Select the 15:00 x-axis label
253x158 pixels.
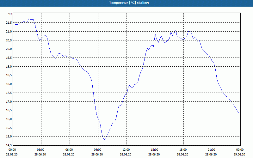tap(155, 150)
